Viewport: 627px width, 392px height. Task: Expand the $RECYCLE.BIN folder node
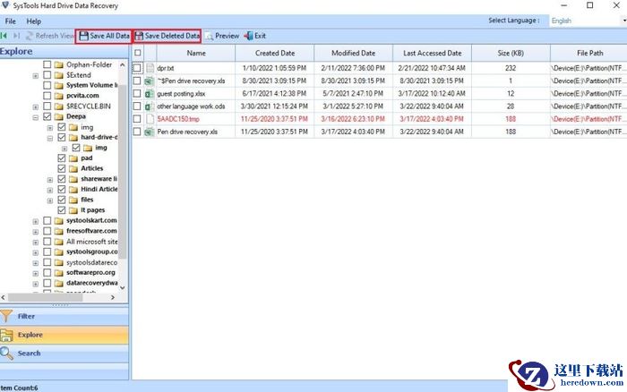[36, 107]
